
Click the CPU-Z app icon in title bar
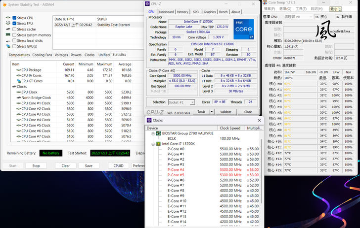pyautogui.click(x=148, y=3)
